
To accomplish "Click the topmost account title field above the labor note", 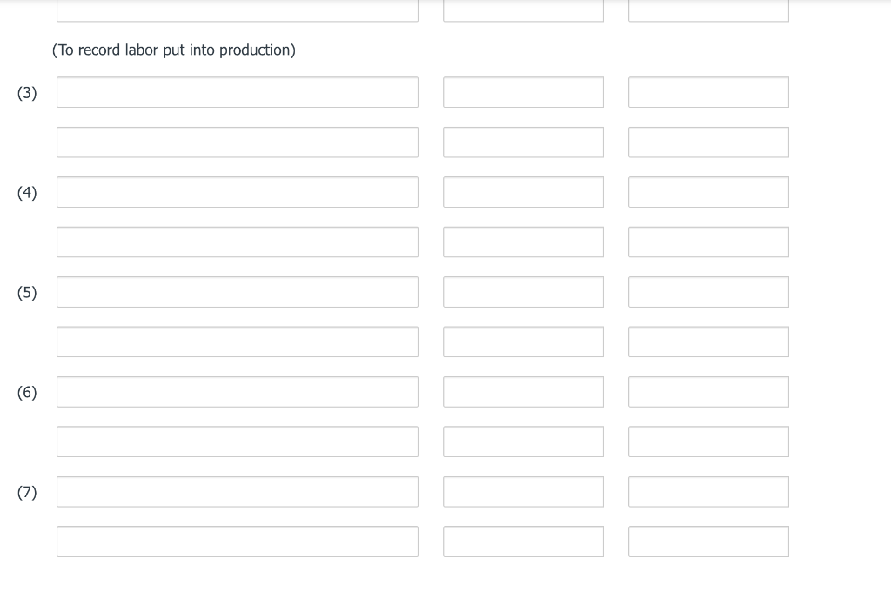I will pos(237,9).
